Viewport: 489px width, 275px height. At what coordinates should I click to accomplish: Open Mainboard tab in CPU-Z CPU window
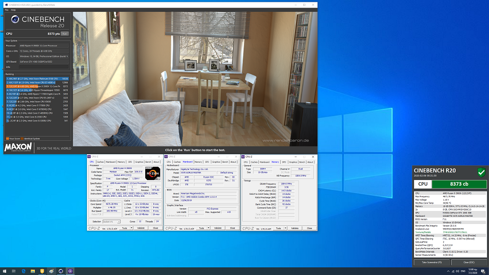click(x=111, y=162)
